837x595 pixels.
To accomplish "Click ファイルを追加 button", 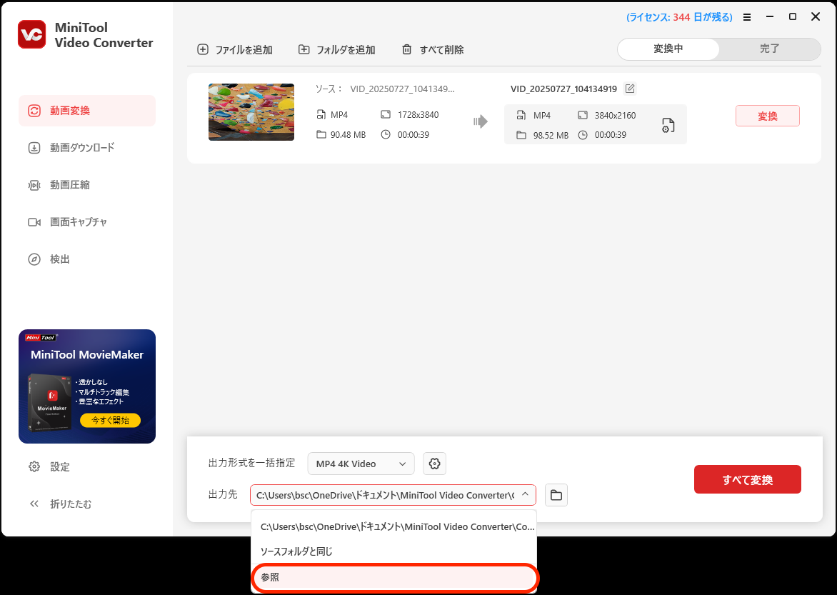I will point(235,50).
